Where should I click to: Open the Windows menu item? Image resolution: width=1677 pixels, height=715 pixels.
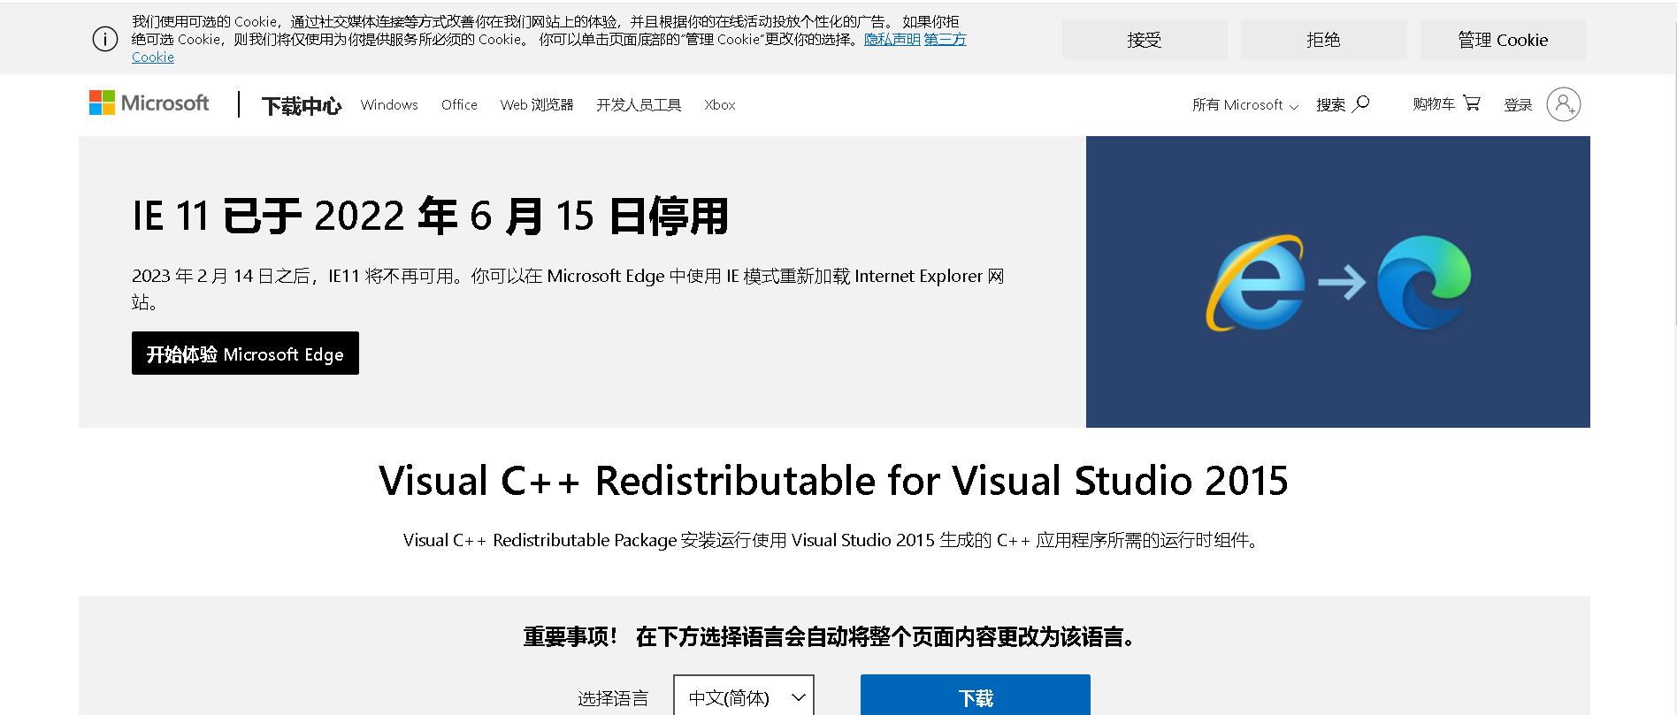tap(389, 104)
